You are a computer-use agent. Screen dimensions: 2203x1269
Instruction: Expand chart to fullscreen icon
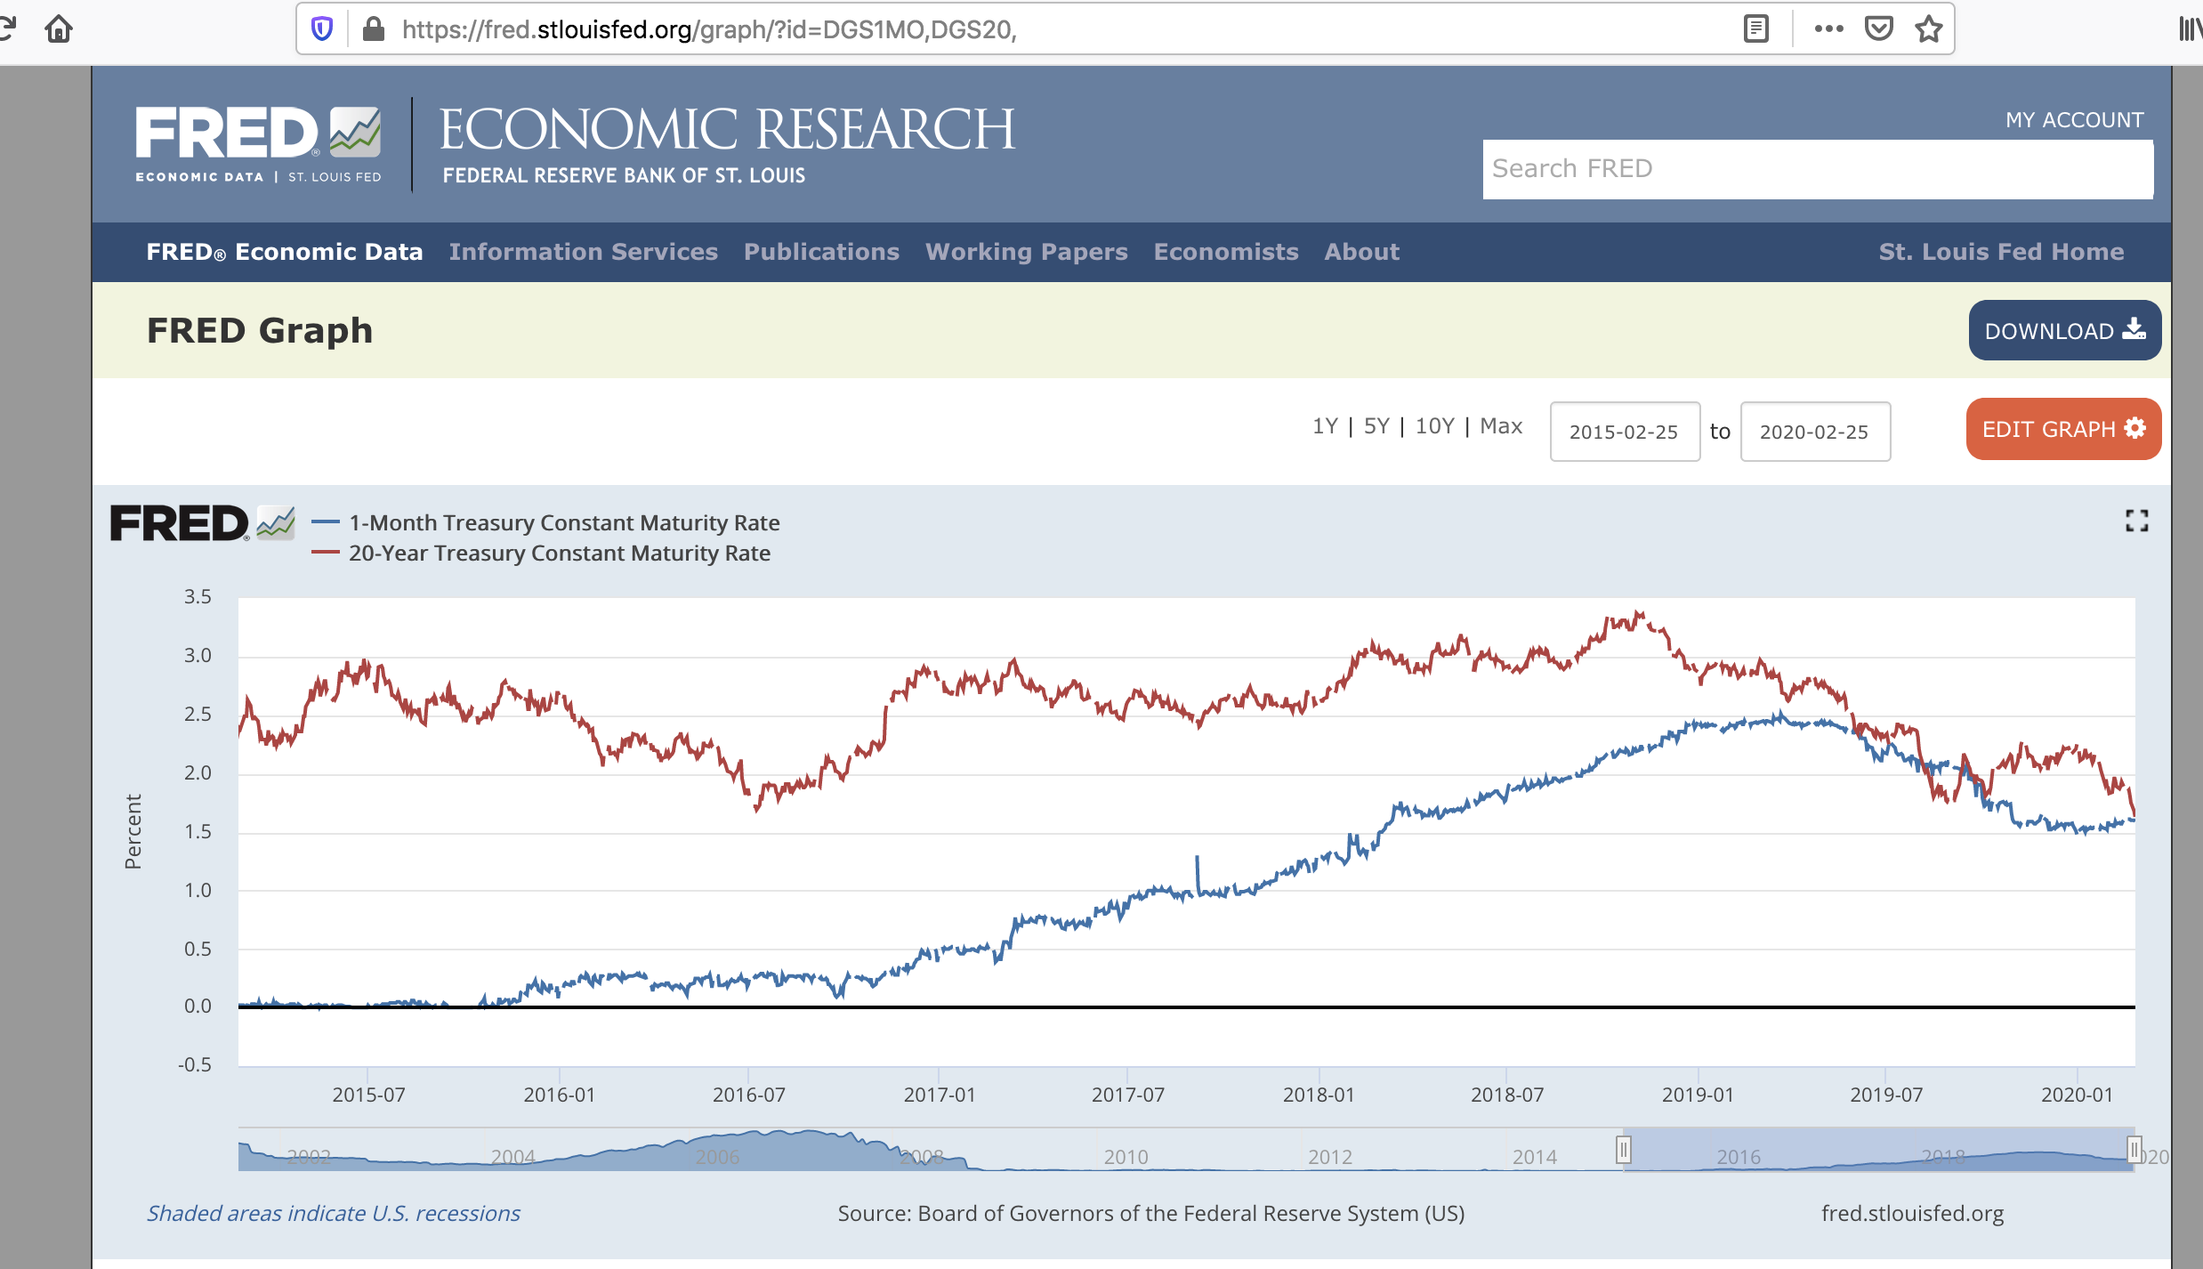[2136, 521]
